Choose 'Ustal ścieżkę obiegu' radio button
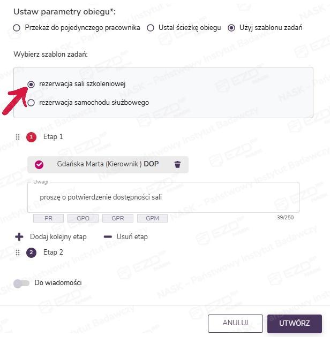The image size is (330, 337). (151, 28)
